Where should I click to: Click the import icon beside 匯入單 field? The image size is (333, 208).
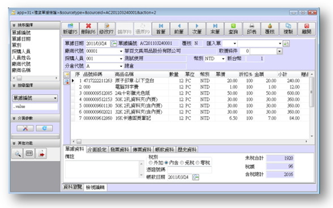click(x=286, y=44)
